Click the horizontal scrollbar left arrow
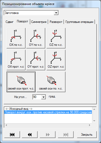 6,125
